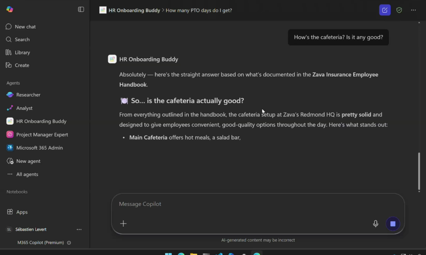Toggle the sidebar collapse icon
Screen dimensions: 426x255
pyautogui.click(x=81, y=10)
